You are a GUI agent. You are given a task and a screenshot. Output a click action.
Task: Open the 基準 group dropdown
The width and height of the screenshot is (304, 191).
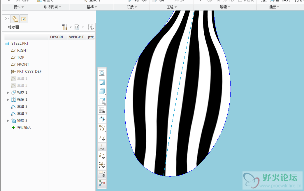coord(92,7)
